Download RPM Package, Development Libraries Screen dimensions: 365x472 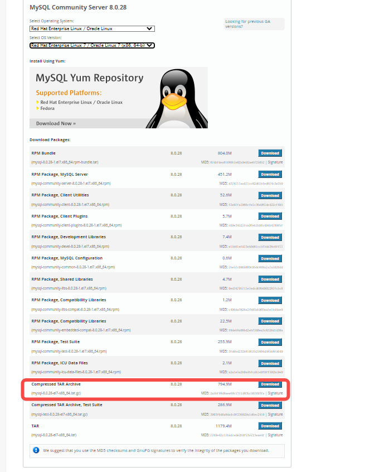270,237
